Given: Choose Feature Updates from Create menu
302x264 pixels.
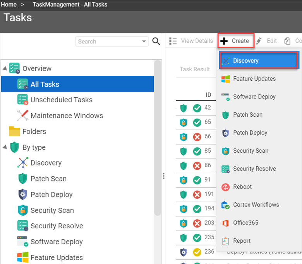Looking at the screenshot, I should click(259, 79).
